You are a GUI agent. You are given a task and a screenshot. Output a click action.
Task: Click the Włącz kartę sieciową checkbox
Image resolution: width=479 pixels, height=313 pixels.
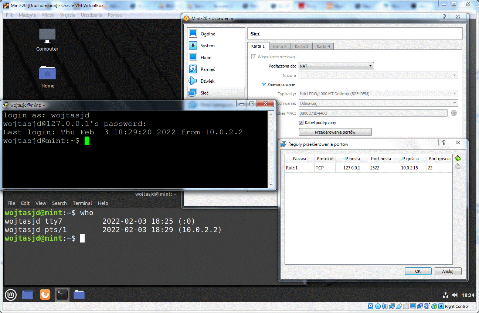(x=254, y=57)
